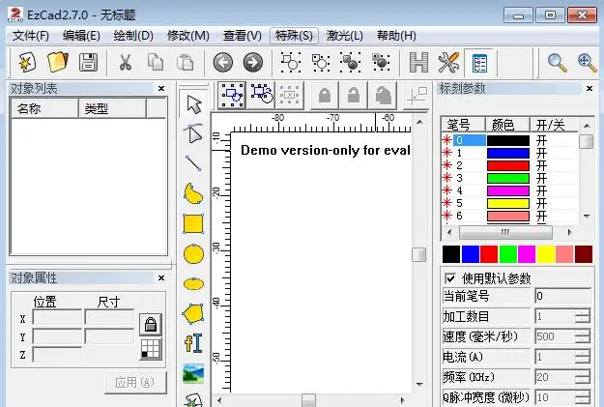Redo with the right arrow icon
The image size is (604, 407).
pos(253,62)
